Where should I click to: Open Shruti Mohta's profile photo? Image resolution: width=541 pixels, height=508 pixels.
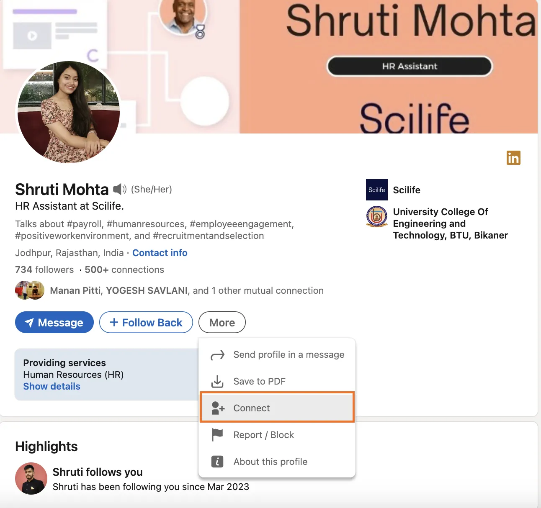(x=69, y=112)
